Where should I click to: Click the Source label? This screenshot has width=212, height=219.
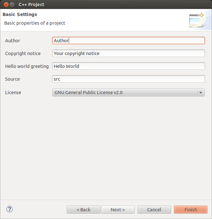(x=12, y=79)
